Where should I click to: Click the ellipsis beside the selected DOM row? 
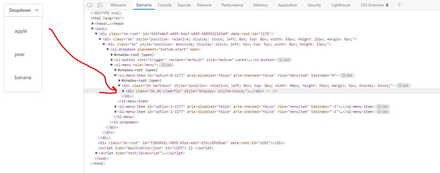[87, 91]
